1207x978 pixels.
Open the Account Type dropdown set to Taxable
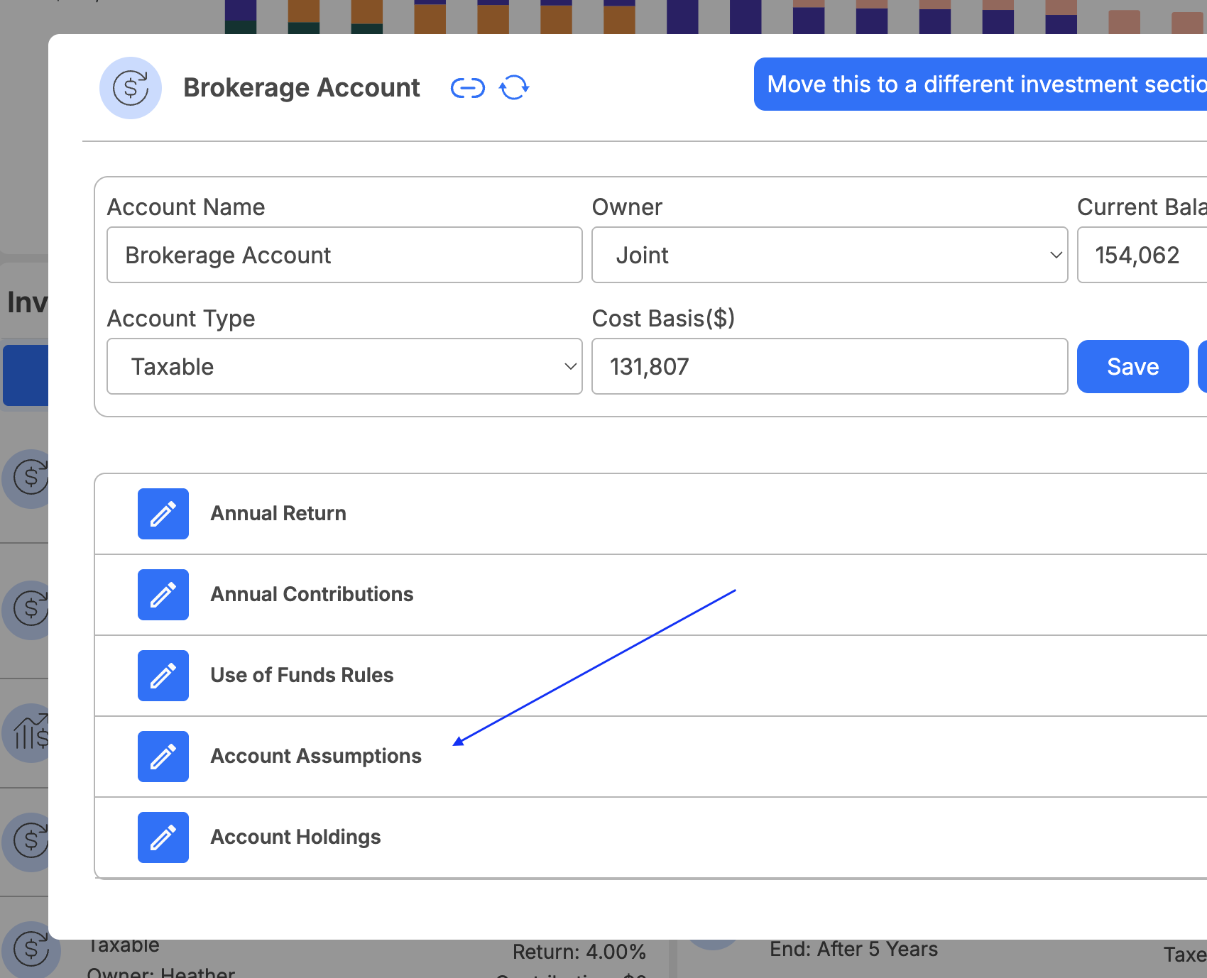[344, 366]
